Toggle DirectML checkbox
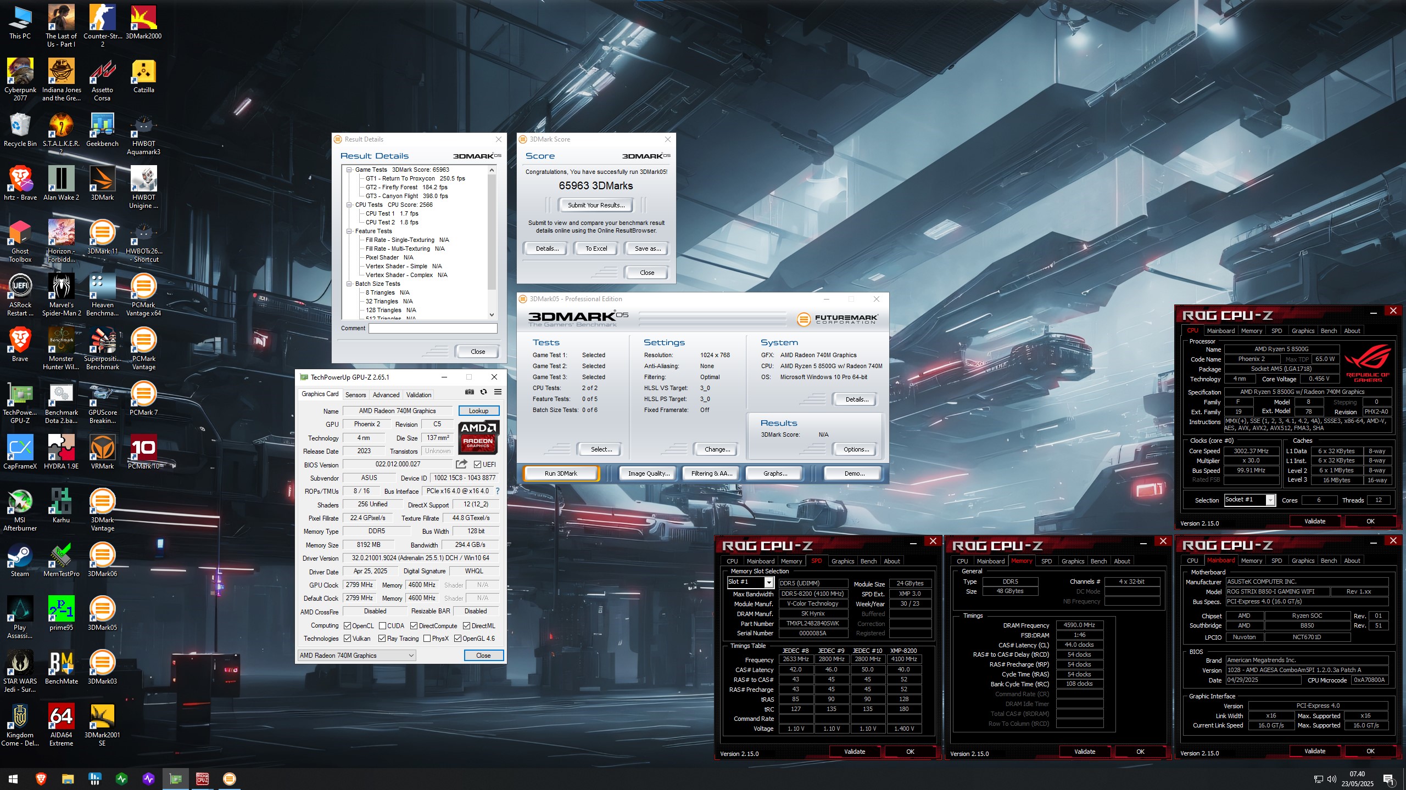 tap(466, 626)
